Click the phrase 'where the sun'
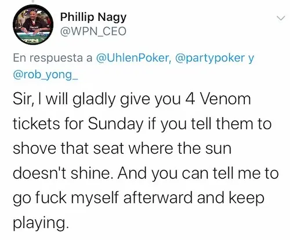Viewport: 290px width, 240px height. pos(180,149)
